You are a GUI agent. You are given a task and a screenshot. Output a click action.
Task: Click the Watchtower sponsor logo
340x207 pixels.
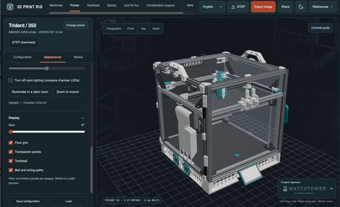click(x=304, y=189)
